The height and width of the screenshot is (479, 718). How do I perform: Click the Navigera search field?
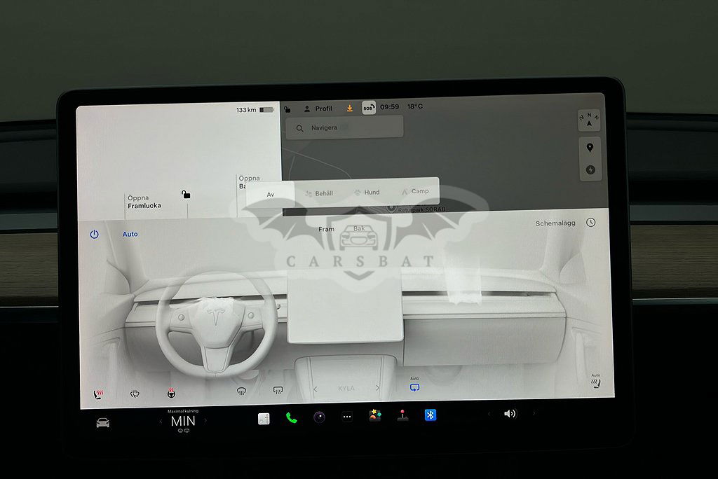344,128
